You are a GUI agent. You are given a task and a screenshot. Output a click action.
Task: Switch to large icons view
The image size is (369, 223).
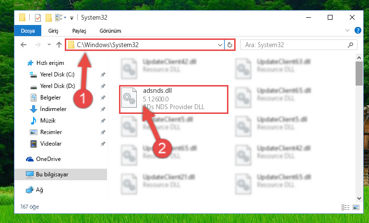356,207
